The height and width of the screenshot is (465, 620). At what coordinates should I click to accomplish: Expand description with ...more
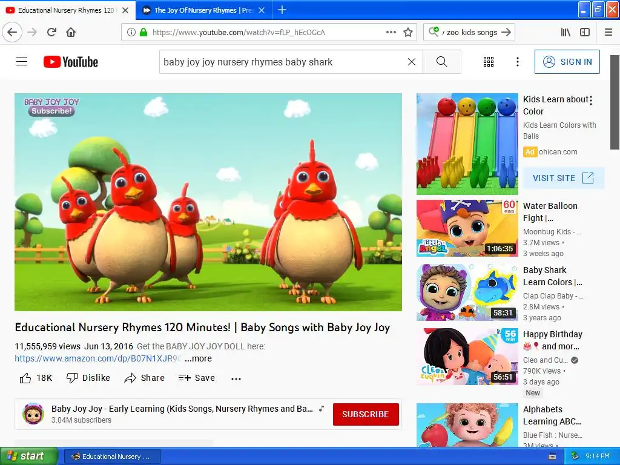pyautogui.click(x=198, y=358)
